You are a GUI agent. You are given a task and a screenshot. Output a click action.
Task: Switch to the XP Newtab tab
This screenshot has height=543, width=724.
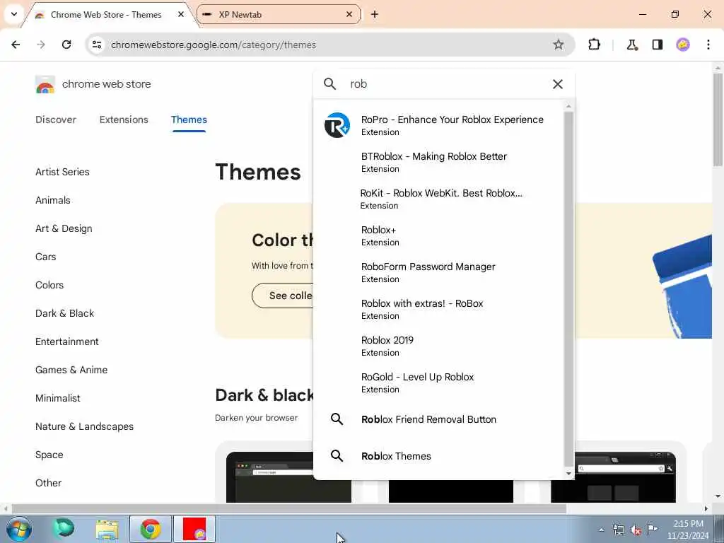coord(279,14)
